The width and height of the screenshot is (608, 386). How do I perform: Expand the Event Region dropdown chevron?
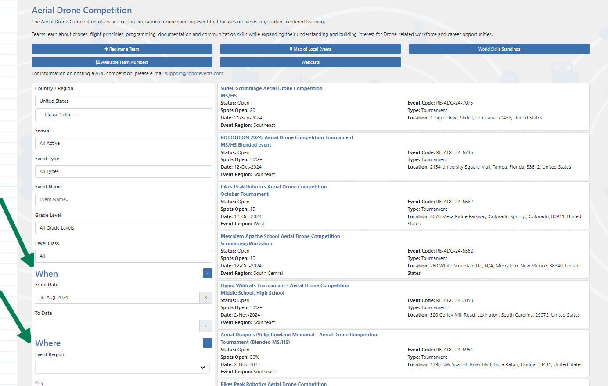[x=202, y=368]
